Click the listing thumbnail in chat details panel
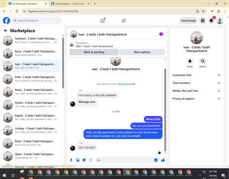229x179 pixels. [x=196, y=38]
